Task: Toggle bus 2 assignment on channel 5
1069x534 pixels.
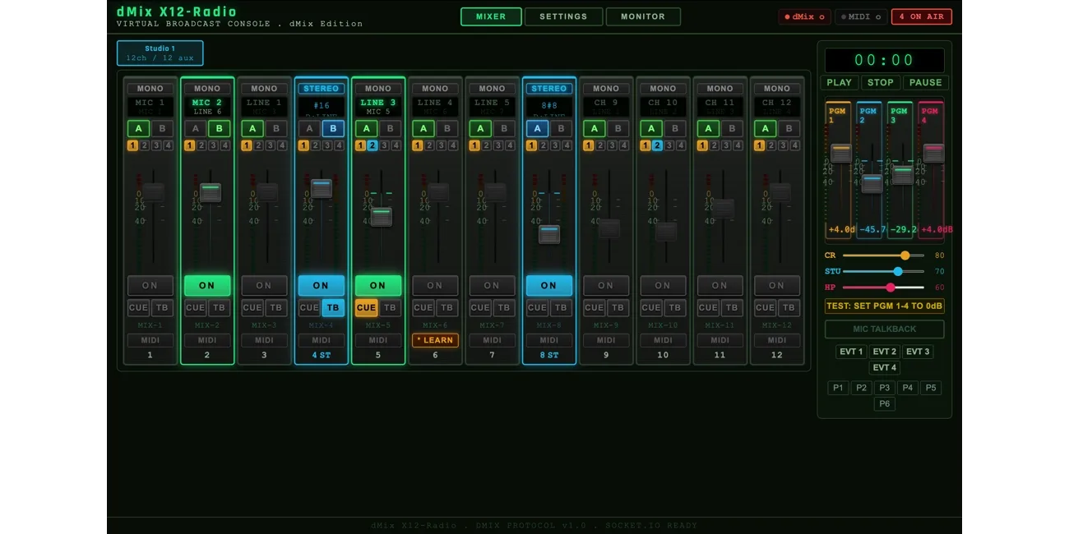Action: 373,145
